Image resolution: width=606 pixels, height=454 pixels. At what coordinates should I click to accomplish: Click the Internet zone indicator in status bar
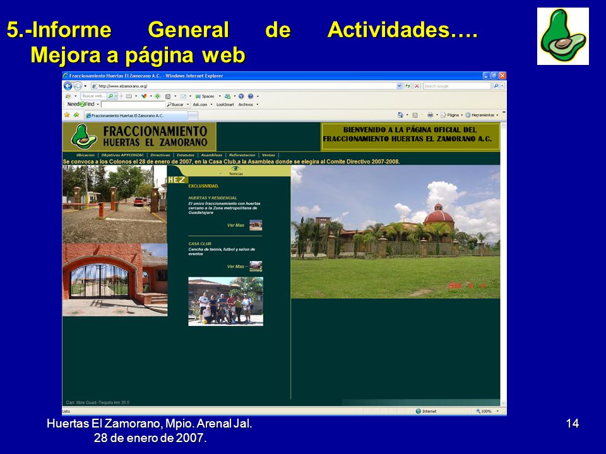coord(426,411)
